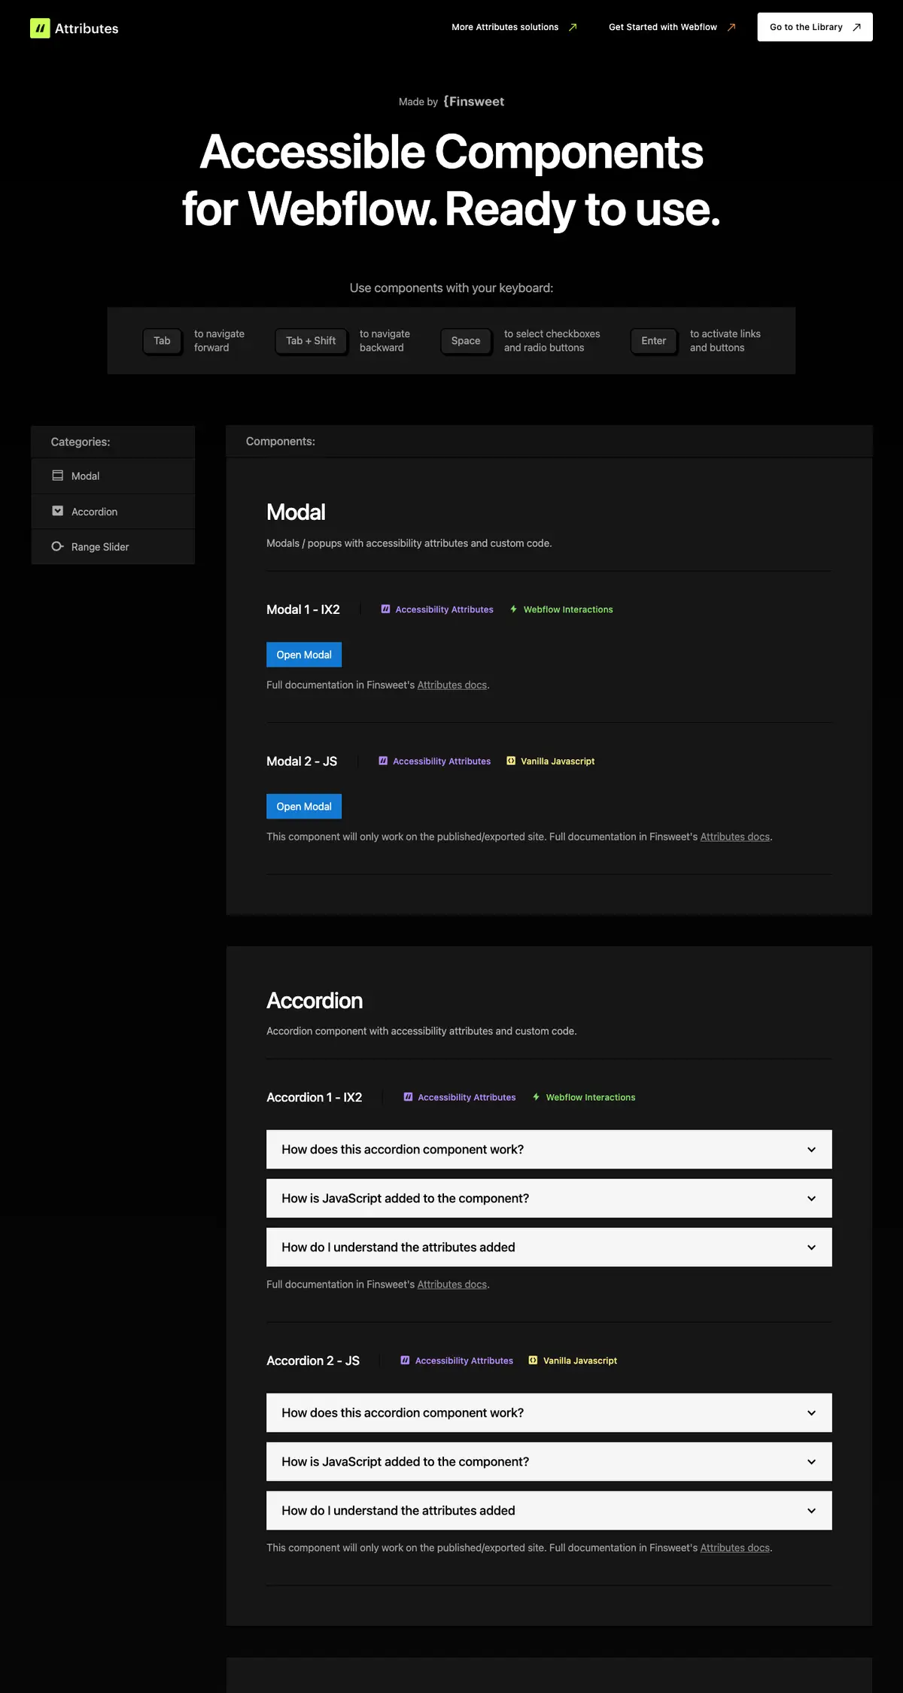Screen dimensions: 903x1693
Task: Click Go to the Library button
Action: click(815, 27)
